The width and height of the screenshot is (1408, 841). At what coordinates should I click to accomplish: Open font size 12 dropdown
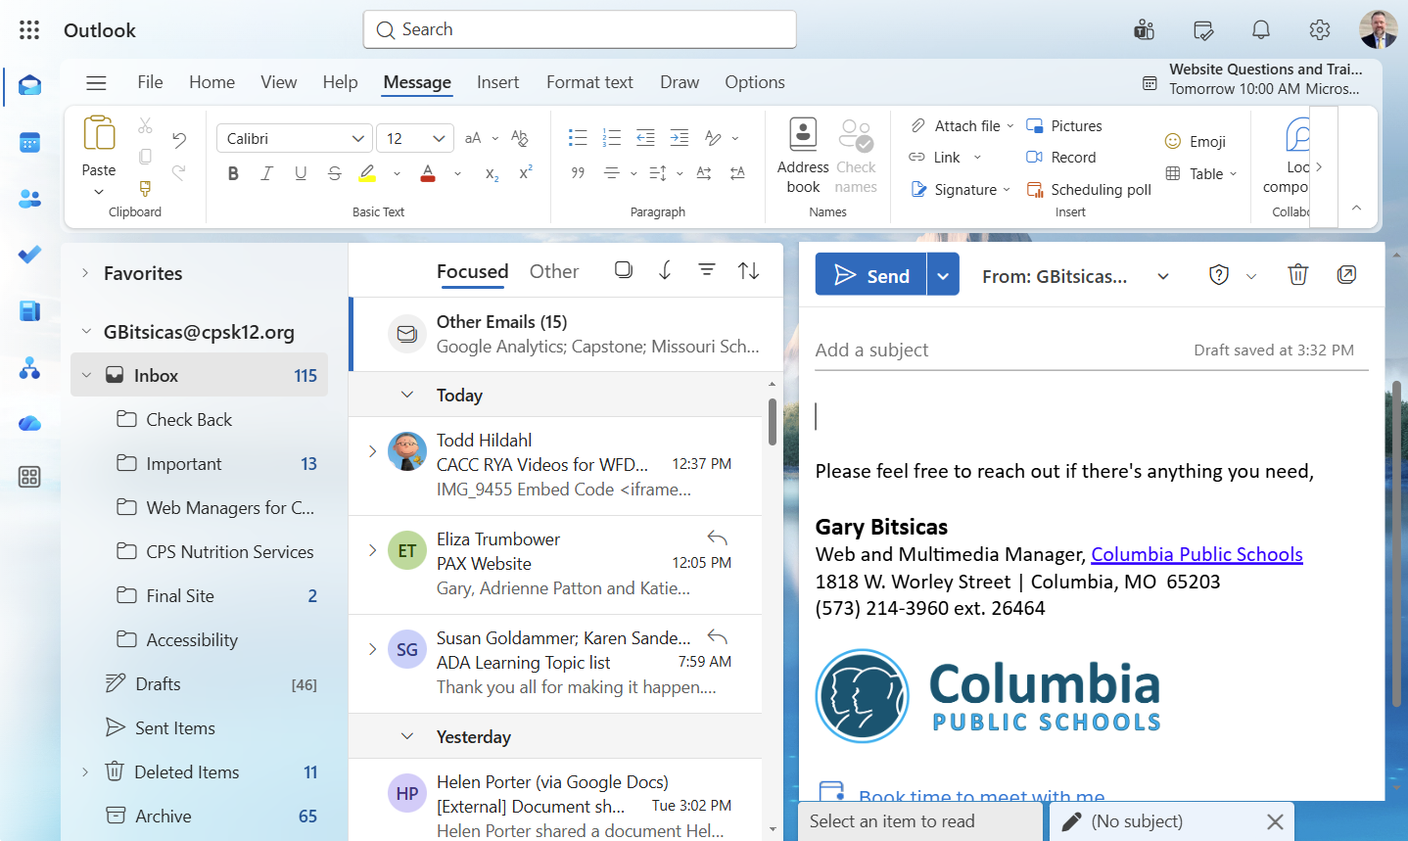(x=440, y=139)
